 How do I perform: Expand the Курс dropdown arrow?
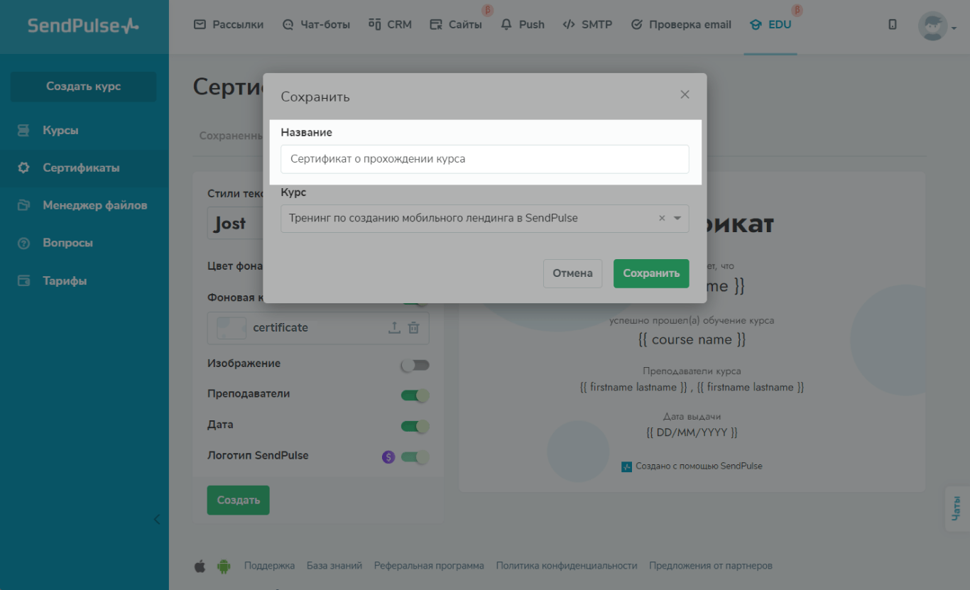[x=677, y=218]
